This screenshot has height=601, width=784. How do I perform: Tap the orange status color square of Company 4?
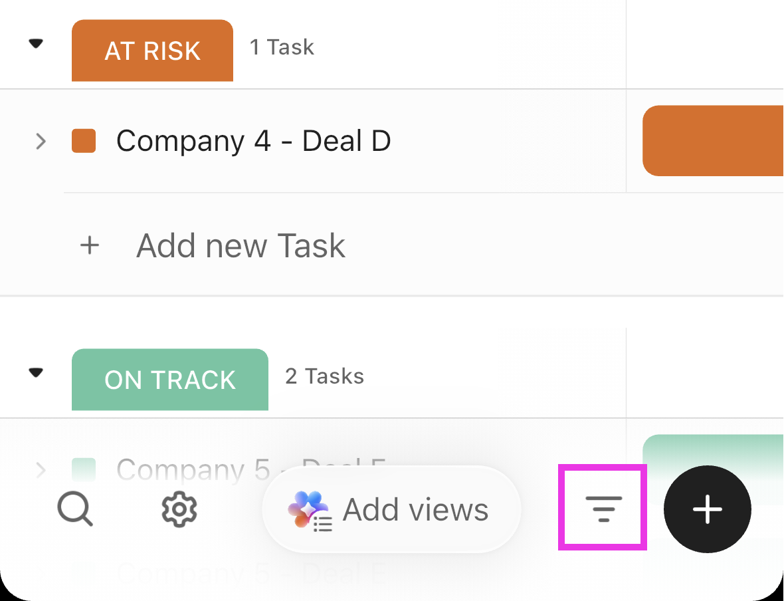[x=82, y=141]
